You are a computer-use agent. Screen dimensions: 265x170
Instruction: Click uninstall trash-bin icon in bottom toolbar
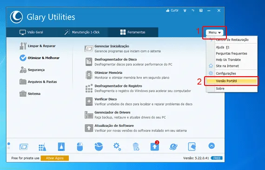136,146
